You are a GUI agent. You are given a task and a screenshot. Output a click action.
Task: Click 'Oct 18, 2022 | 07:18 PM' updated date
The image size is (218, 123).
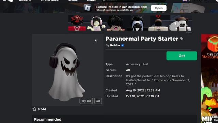(x=142, y=96)
